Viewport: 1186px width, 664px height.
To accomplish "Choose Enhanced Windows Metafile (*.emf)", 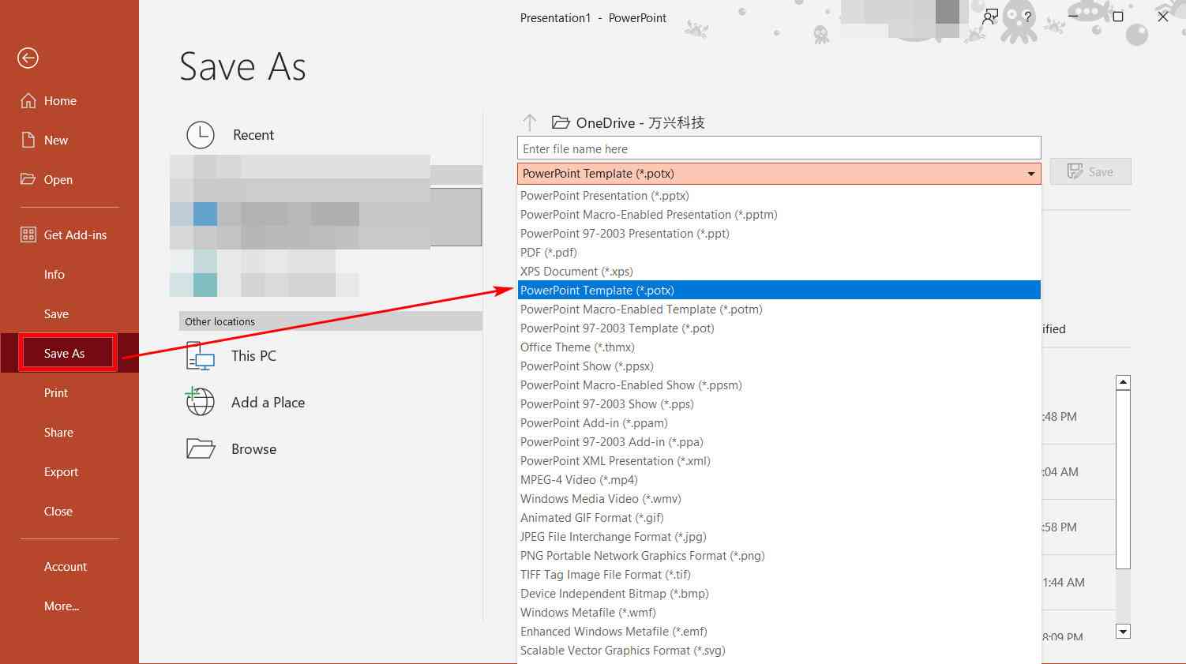I will click(x=779, y=632).
